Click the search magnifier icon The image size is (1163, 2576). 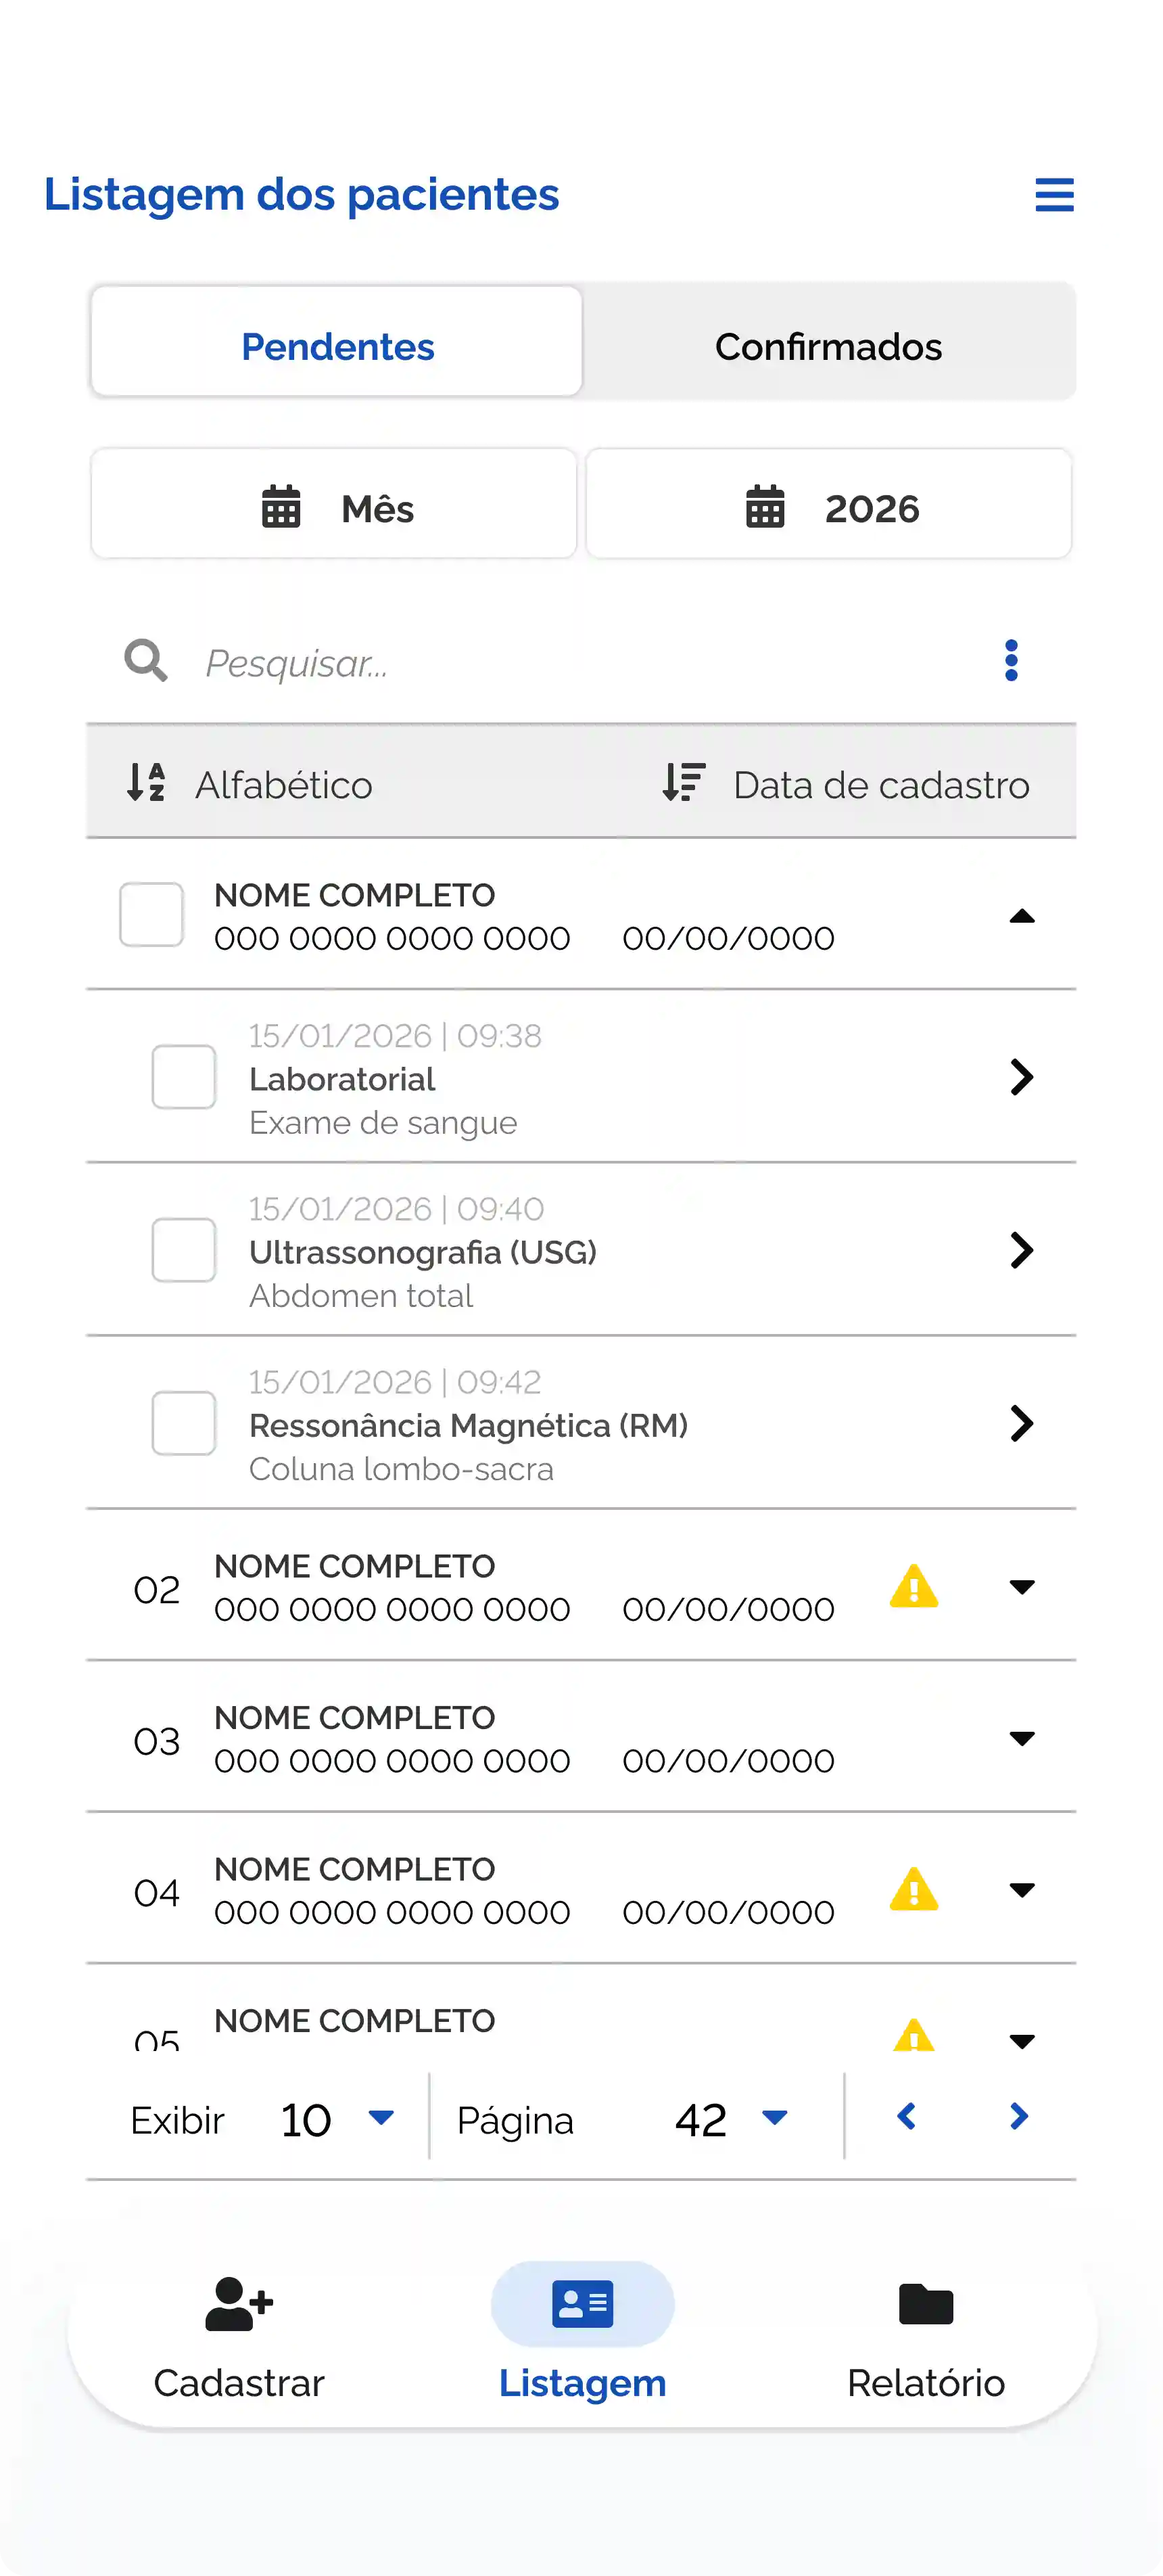click(146, 661)
